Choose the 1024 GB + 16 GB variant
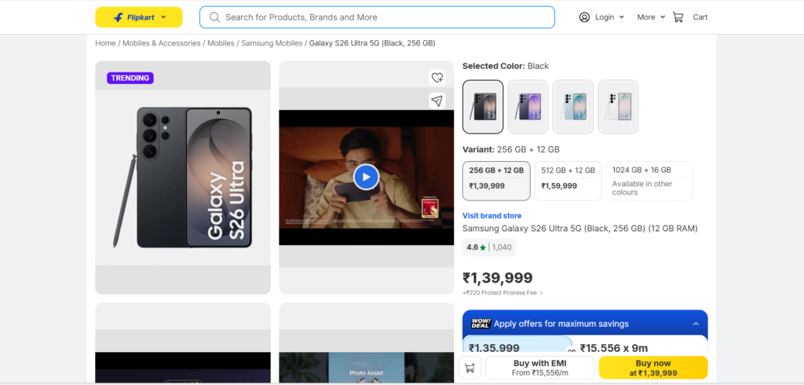 pos(649,181)
